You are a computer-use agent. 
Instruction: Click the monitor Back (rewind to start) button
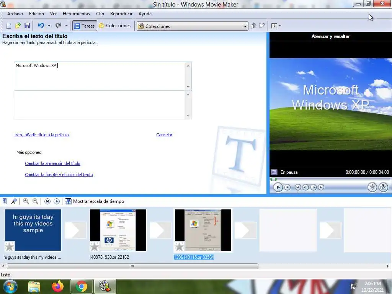(298, 187)
